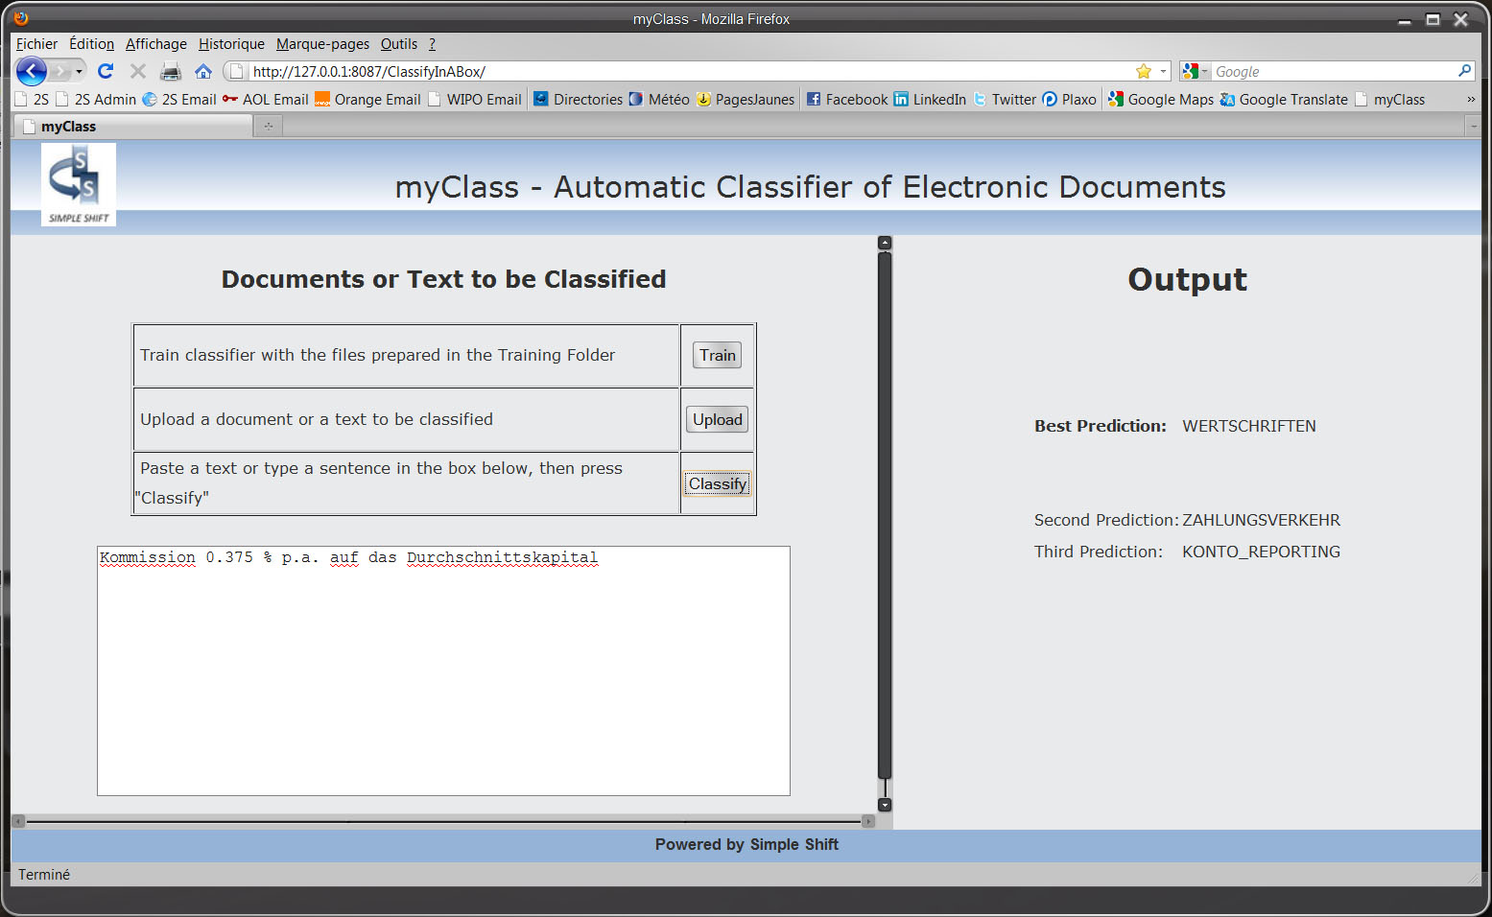Click the Terminé status bar text
Image resolution: width=1492 pixels, height=917 pixels.
pyautogui.click(x=44, y=875)
